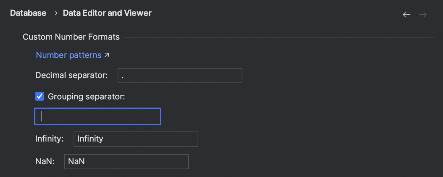Click the NaN field label

[x=45, y=162]
